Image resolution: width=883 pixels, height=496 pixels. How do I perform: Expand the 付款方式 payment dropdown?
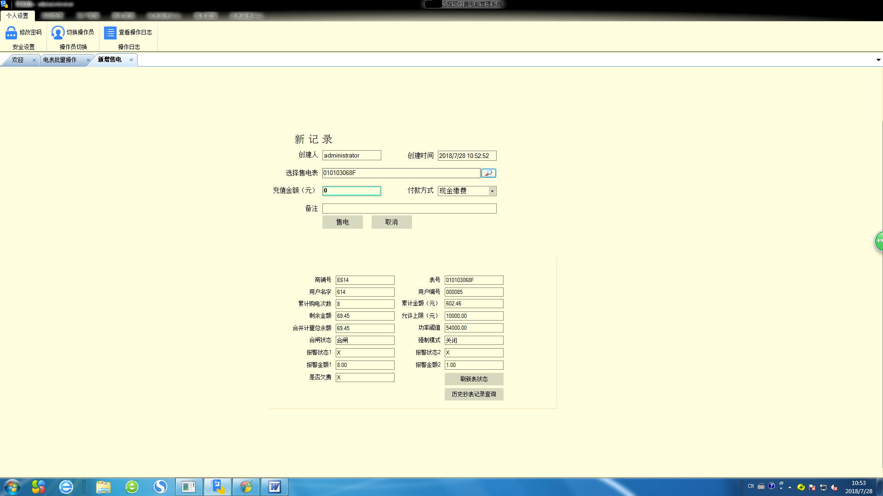point(492,191)
